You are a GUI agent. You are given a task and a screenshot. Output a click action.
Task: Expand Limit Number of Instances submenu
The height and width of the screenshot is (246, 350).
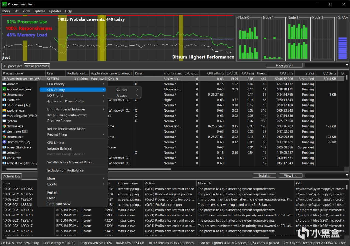tap(72, 109)
